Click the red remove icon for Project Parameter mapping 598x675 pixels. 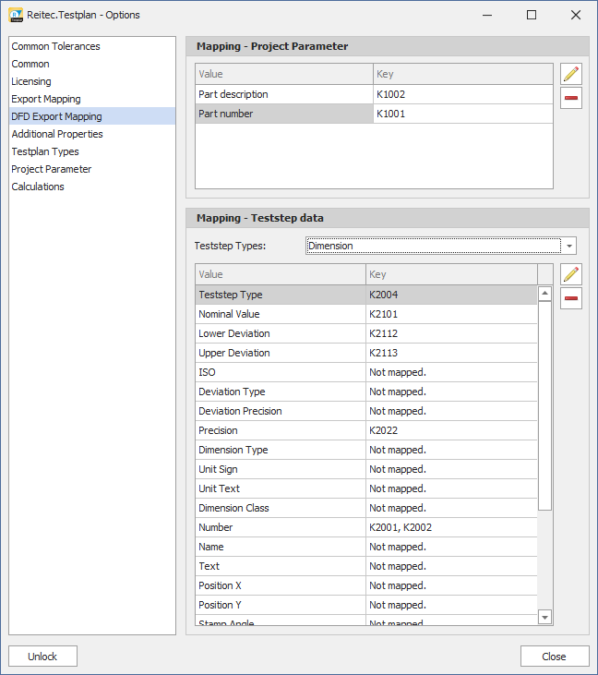[x=571, y=98]
